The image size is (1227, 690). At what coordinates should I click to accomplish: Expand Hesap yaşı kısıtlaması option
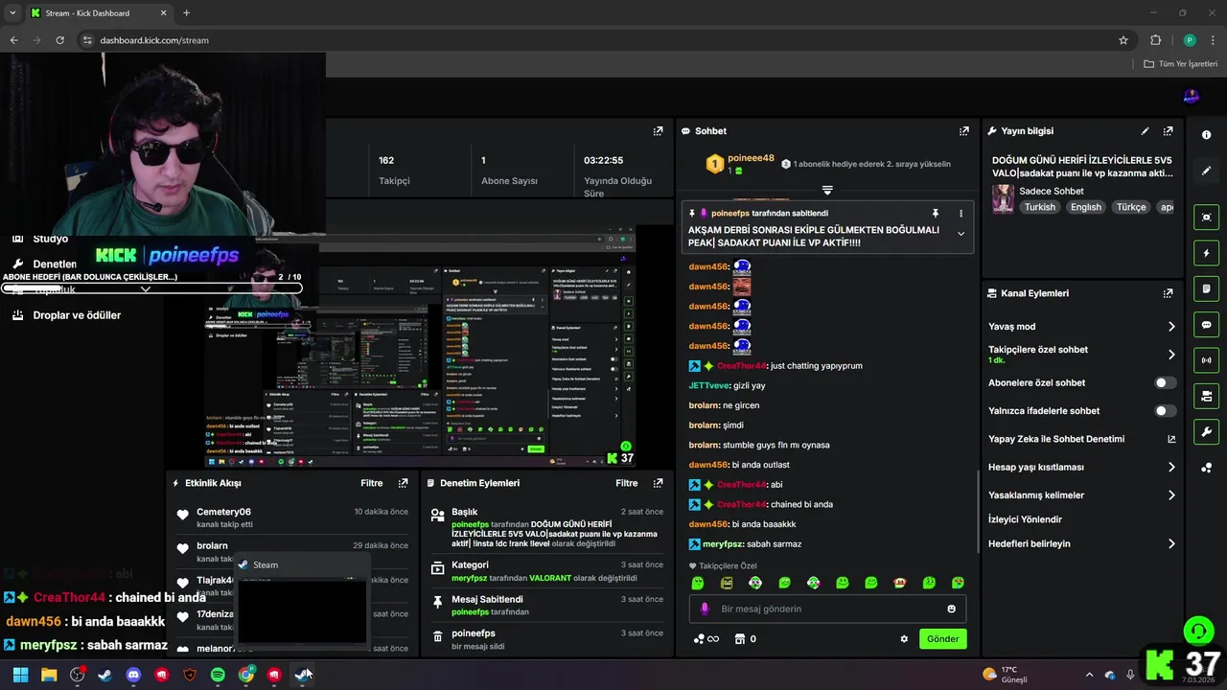point(1081,468)
